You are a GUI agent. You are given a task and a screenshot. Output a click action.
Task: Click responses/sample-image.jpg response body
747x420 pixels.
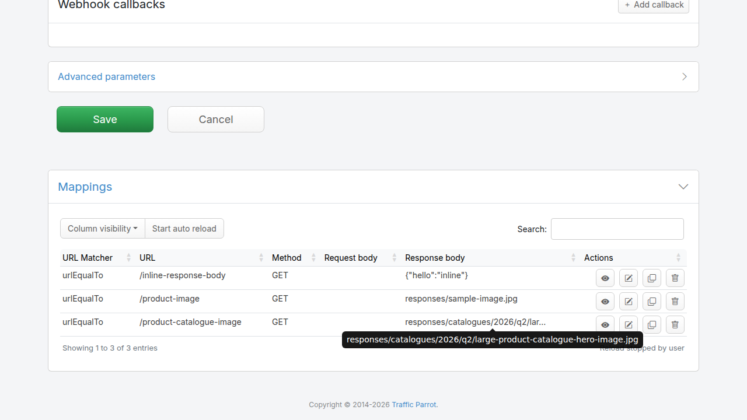[462, 299]
